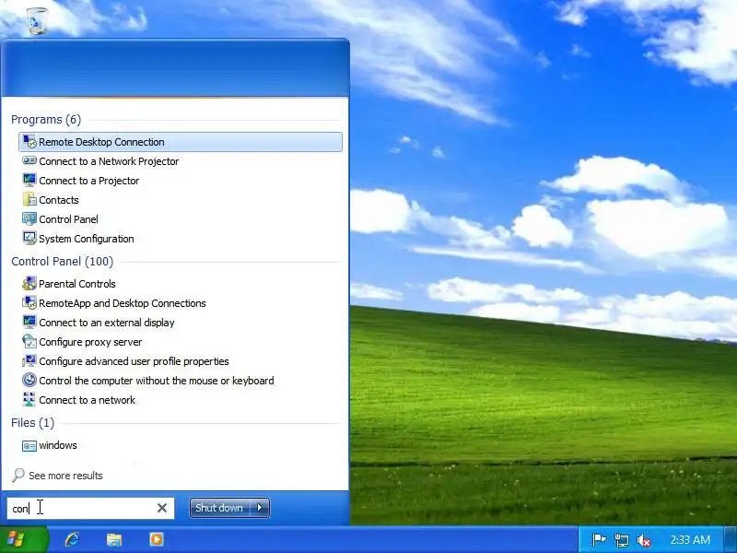Select Connect to a Projector text
This screenshot has width=737, height=553.
88,181
